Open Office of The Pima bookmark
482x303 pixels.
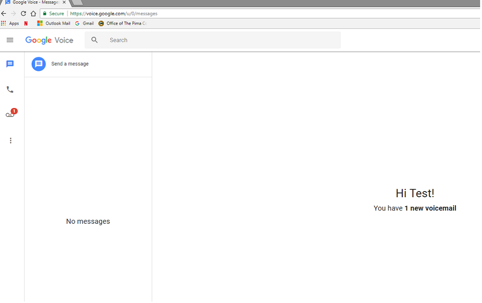(123, 23)
